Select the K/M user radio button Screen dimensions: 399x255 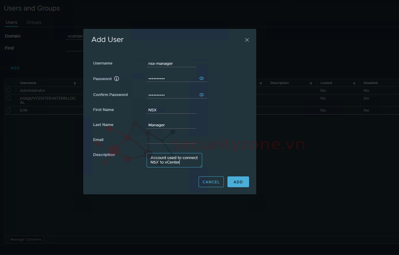(x=8, y=110)
